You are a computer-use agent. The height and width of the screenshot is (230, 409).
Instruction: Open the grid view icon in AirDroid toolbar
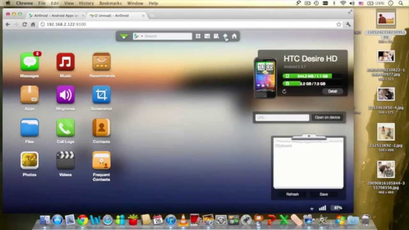point(198,36)
